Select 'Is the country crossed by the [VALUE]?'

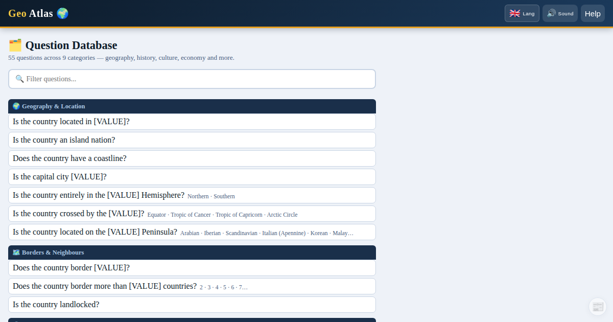coord(192,214)
